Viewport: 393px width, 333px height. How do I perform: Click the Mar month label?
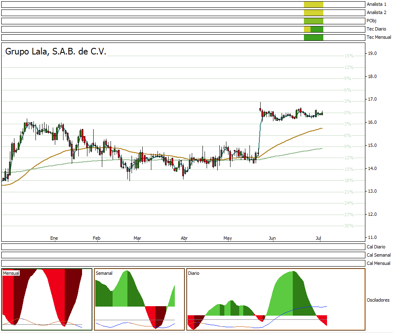click(x=137, y=238)
